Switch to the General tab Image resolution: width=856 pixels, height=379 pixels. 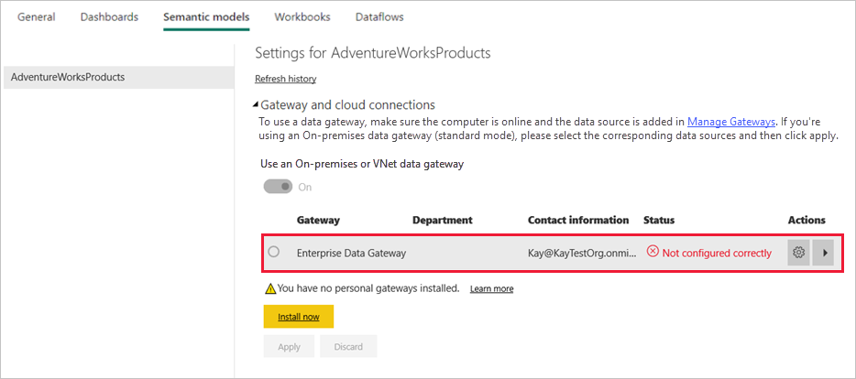37,16
